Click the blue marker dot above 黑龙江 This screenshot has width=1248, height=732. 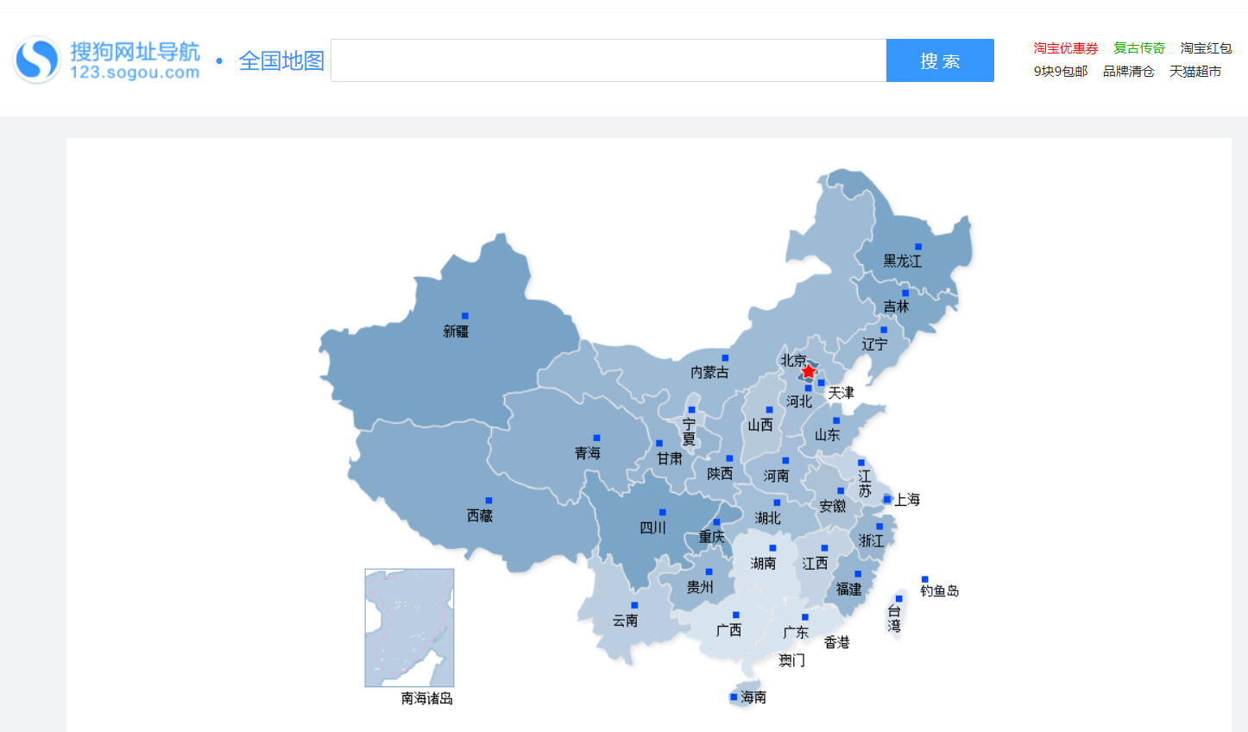[x=918, y=247]
